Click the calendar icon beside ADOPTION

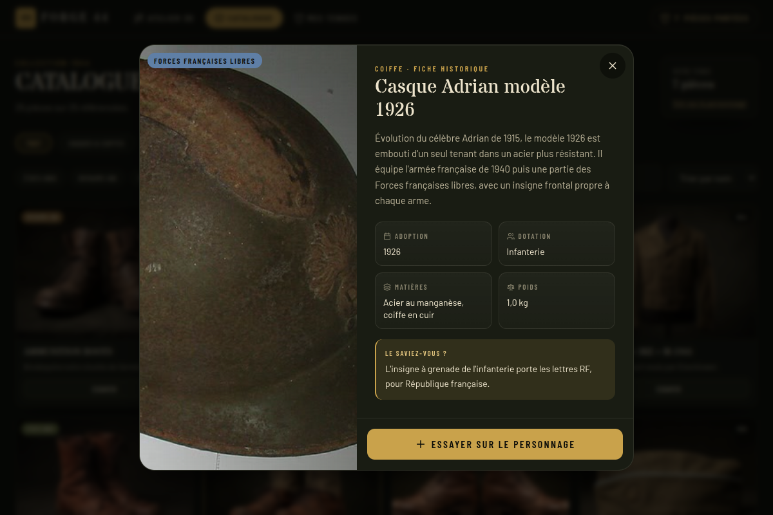387,236
